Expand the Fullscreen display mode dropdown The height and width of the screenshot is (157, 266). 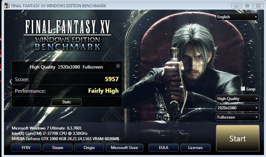point(237,117)
